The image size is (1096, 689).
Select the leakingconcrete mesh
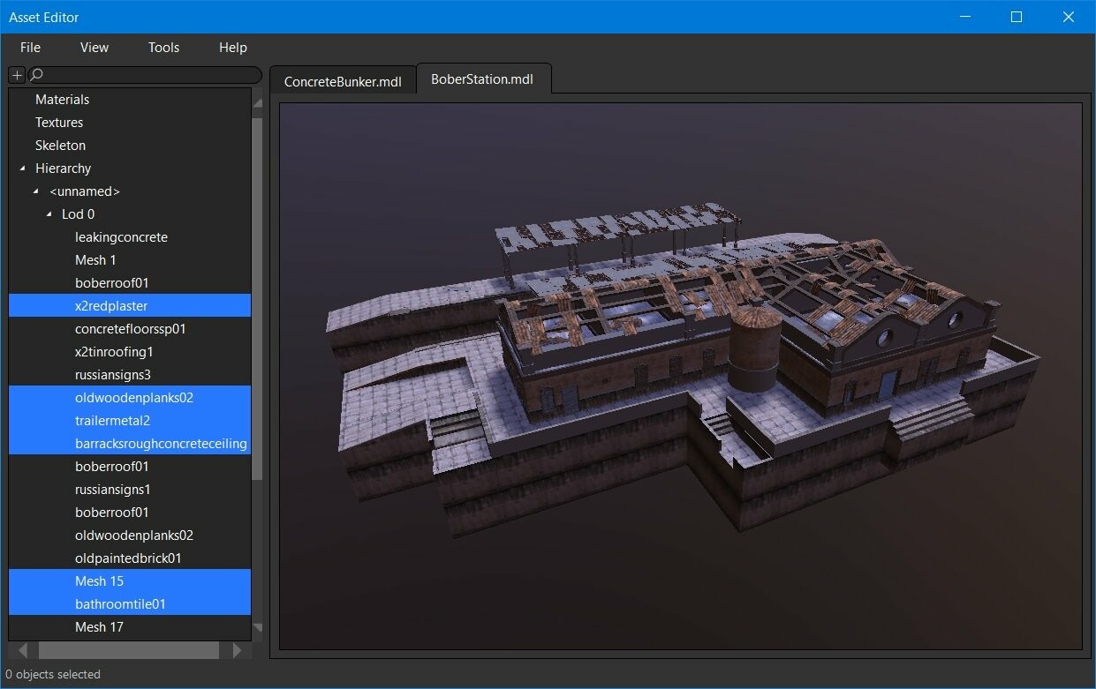[121, 236]
